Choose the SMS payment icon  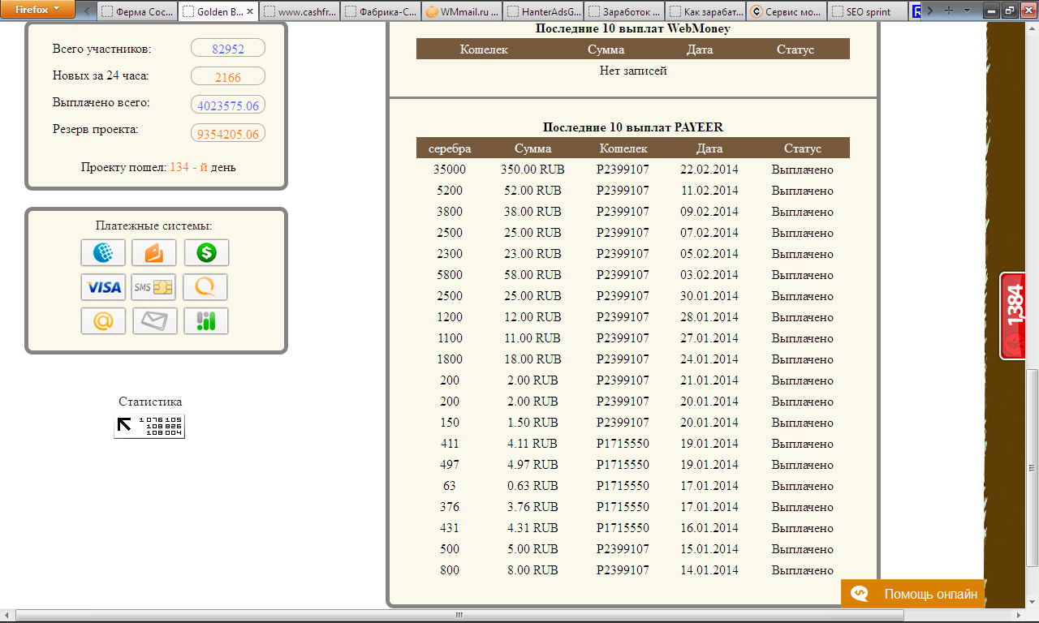(154, 287)
